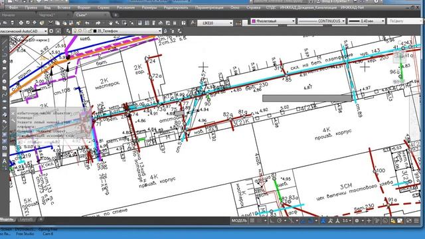Open the Фиолетовый color dropdown
The width and height of the screenshot is (425, 239).
273,21
